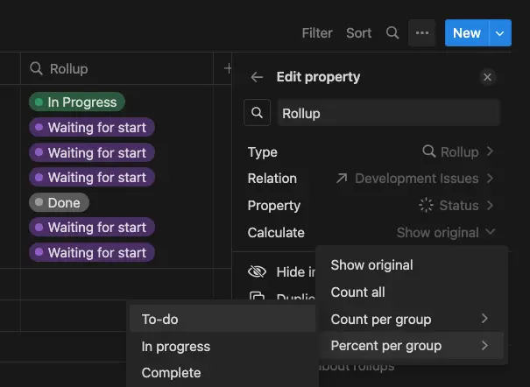This screenshot has height=387, width=530.
Task: Select To-do in the submenu
Action: tap(160, 320)
